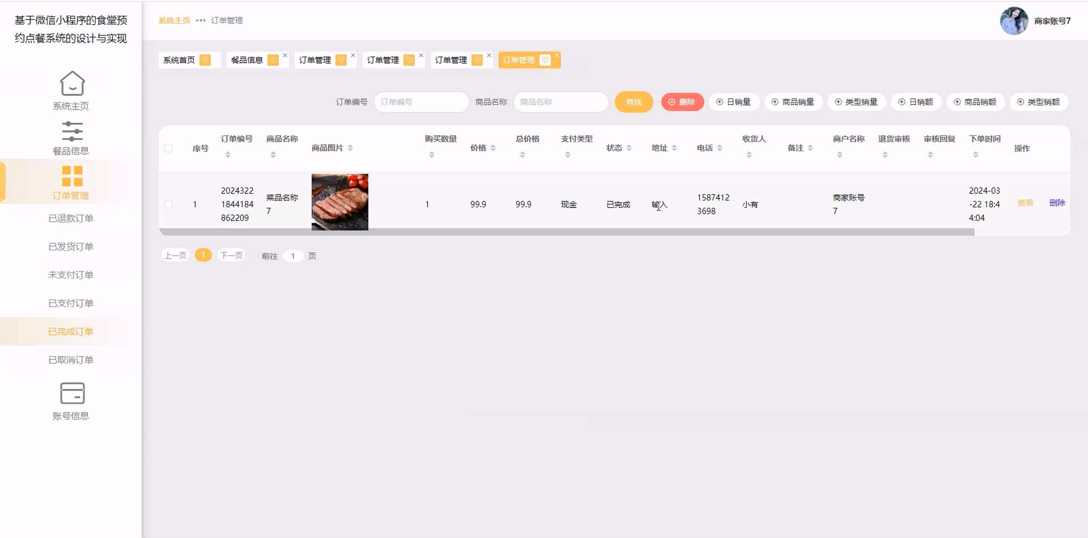Viewport: 1088px width, 538px height.
Task: Sort by 商品图片 column arrows
Action: [x=350, y=148]
